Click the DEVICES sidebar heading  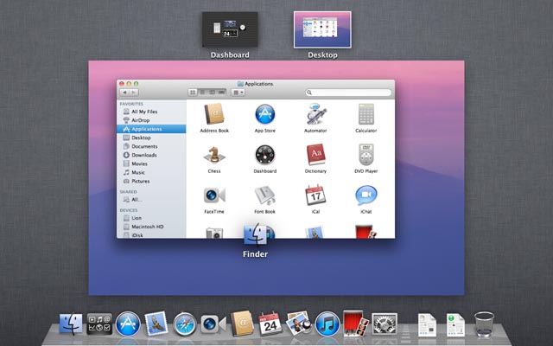click(x=129, y=210)
